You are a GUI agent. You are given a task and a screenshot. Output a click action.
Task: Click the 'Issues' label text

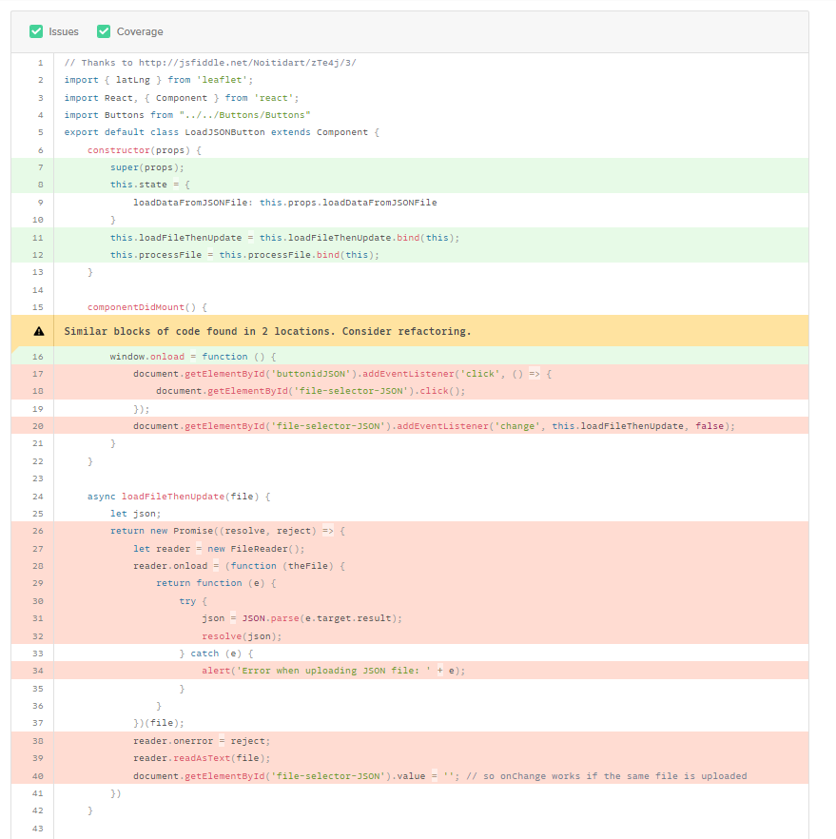pyautogui.click(x=64, y=31)
